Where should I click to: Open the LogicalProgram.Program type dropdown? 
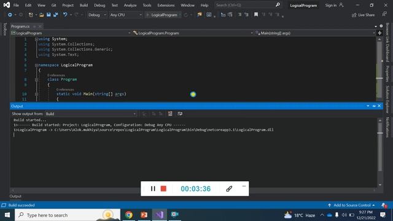193,33
